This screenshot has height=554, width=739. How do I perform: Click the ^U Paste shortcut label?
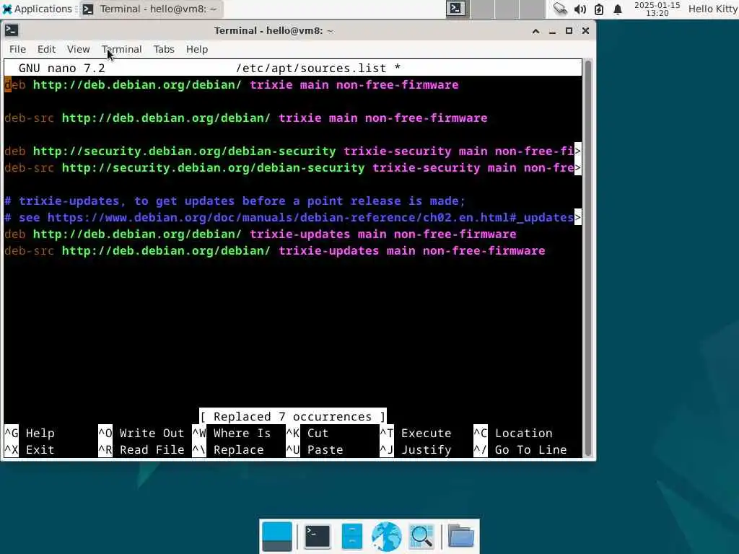point(315,450)
